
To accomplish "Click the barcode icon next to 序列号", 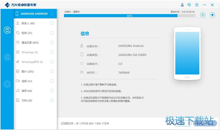I will coord(82,72).
